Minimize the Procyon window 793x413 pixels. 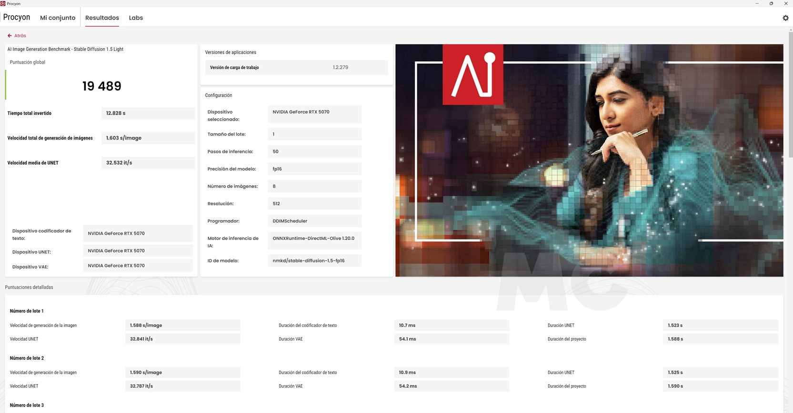[757, 3]
